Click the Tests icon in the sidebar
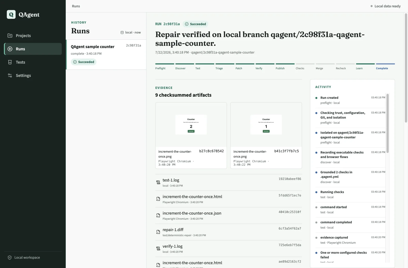The image size is (408, 268). 10,62
